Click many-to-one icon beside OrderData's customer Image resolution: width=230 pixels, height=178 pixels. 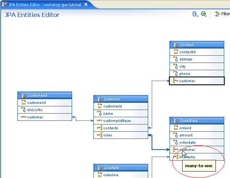(175, 149)
